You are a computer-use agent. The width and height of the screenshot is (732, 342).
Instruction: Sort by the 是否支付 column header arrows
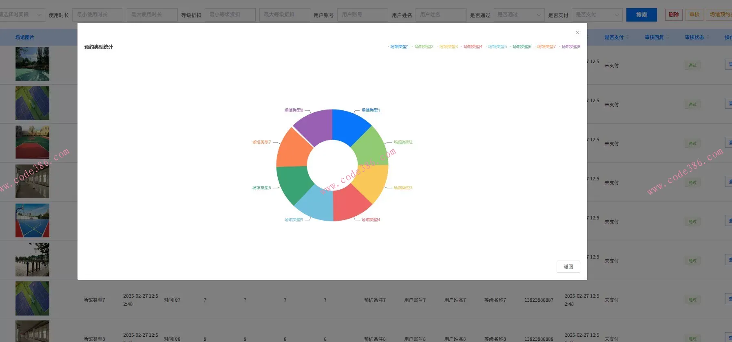coord(628,37)
